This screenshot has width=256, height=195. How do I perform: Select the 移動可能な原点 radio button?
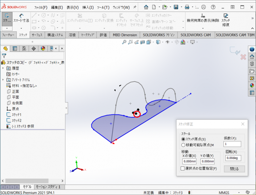(183, 145)
